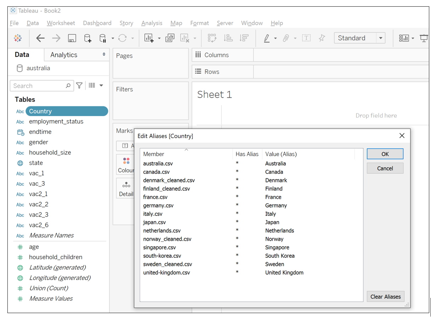Image resolution: width=431 pixels, height=318 pixels.
Task: Open the Analytics pane switcher arrows
Action: coord(104,55)
